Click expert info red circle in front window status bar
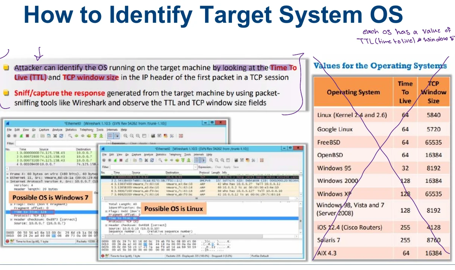 pyautogui.click(x=103, y=256)
